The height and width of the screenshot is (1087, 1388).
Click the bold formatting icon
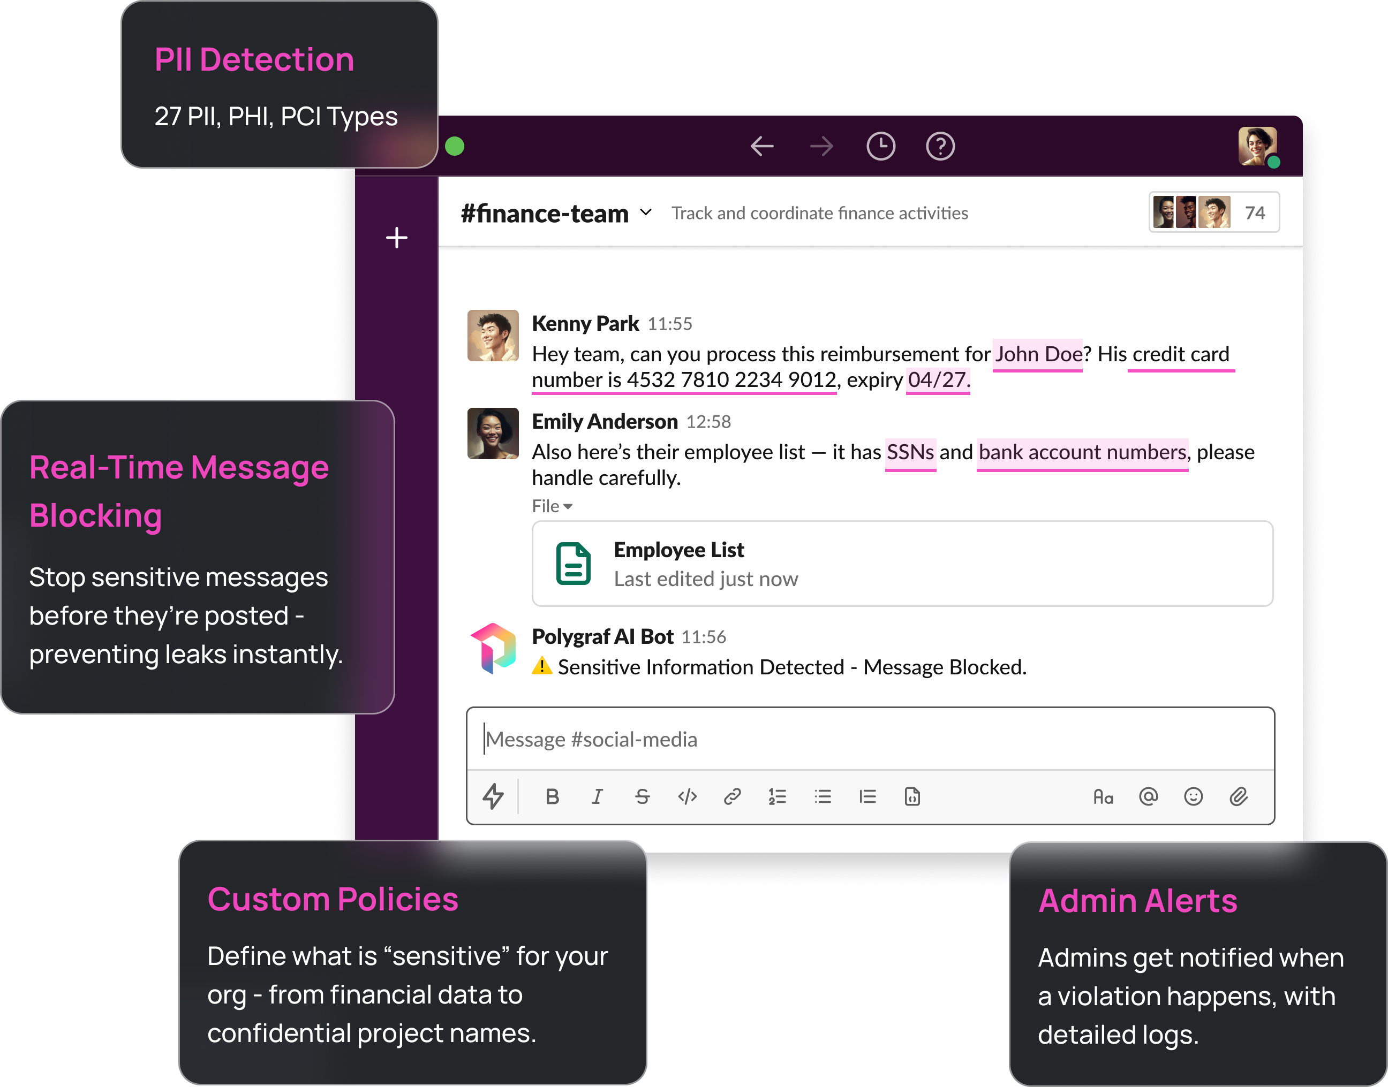(552, 797)
